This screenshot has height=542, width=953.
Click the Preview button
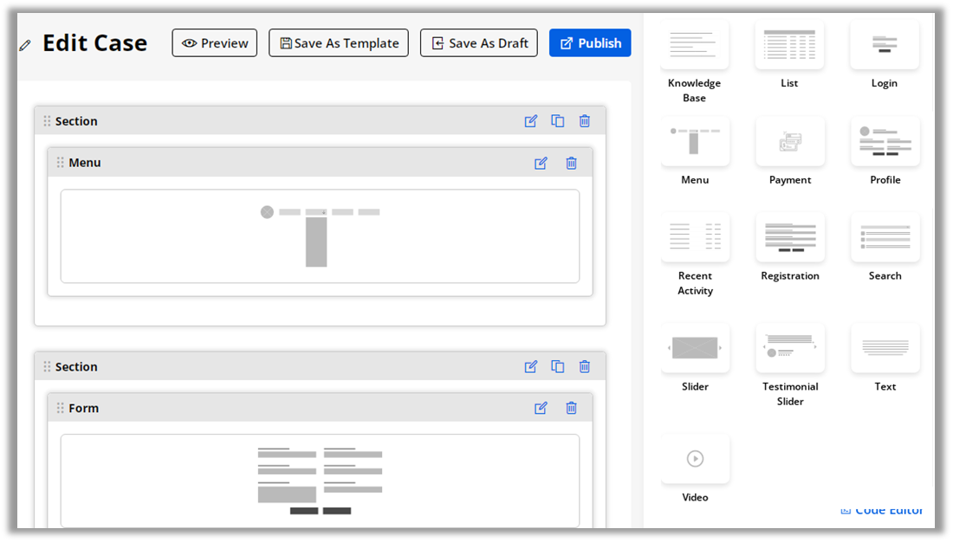tap(214, 43)
